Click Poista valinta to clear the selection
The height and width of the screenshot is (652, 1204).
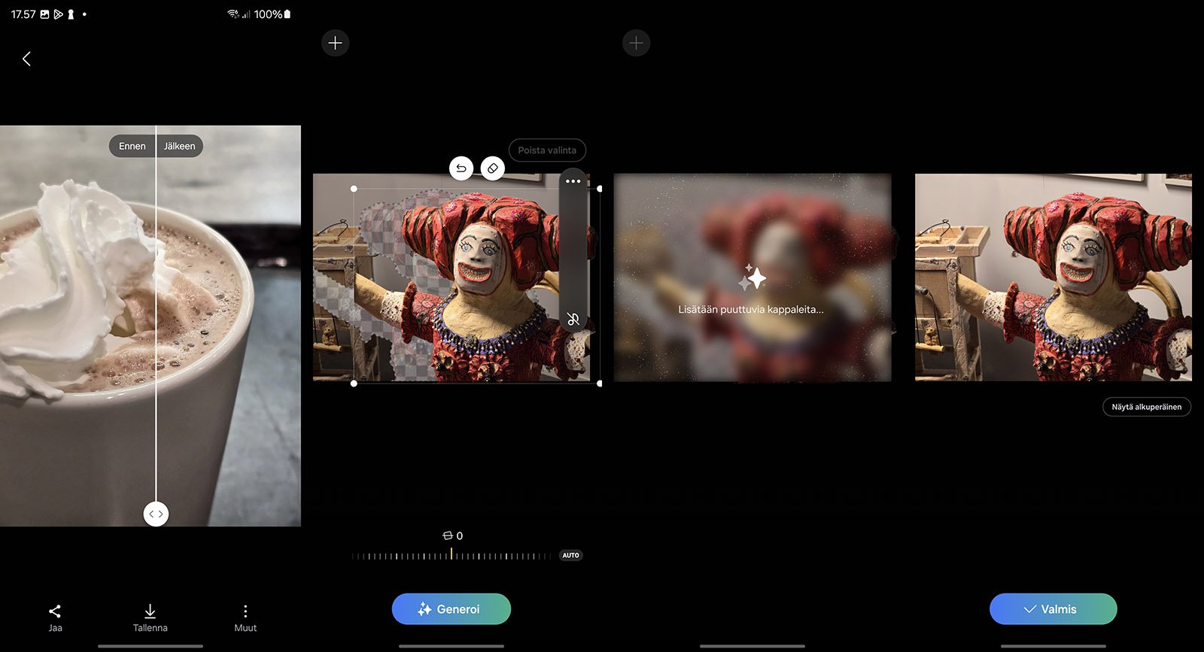547,150
